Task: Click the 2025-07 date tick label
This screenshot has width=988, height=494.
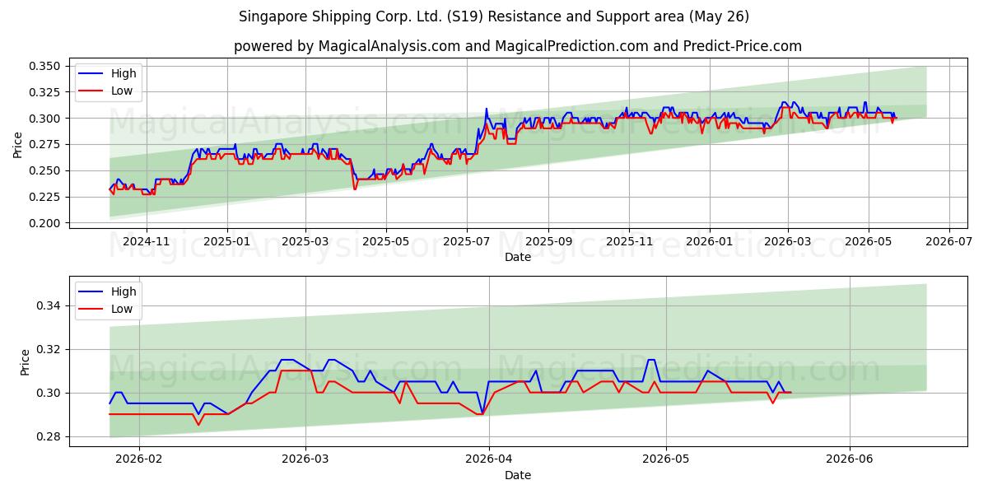Action: (x=467, y=241)
